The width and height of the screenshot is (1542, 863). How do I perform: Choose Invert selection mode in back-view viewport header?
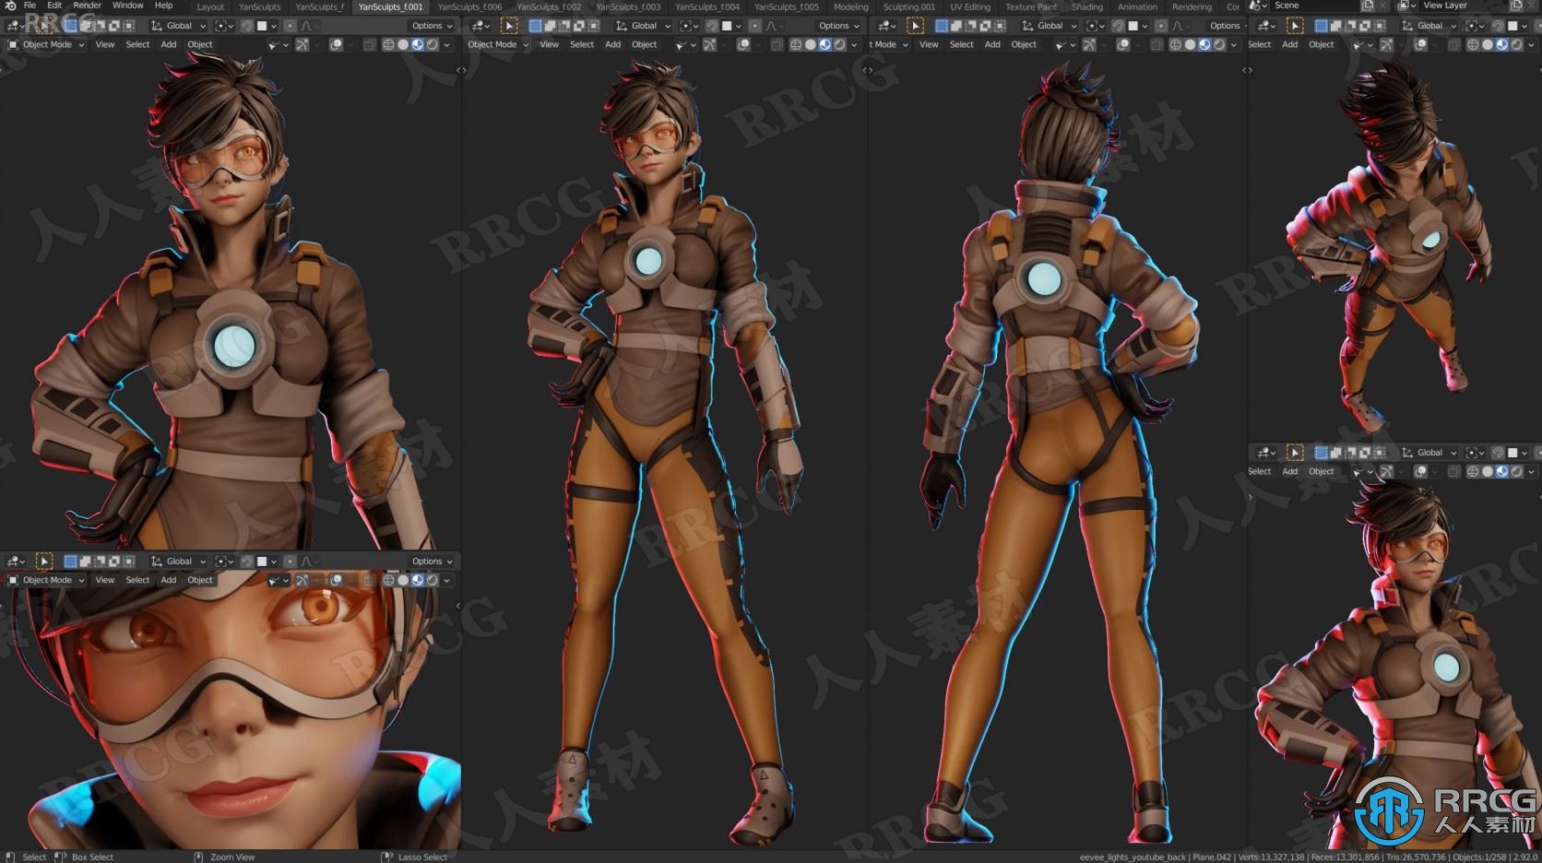pyautogui.click(x=986, y=26)
